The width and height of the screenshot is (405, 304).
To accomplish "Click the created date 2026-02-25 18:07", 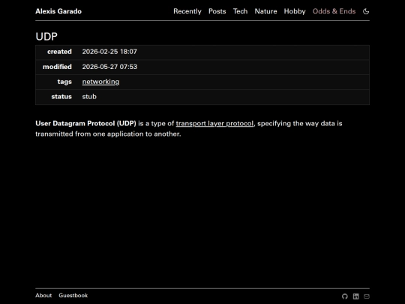I will pos(109,52).
